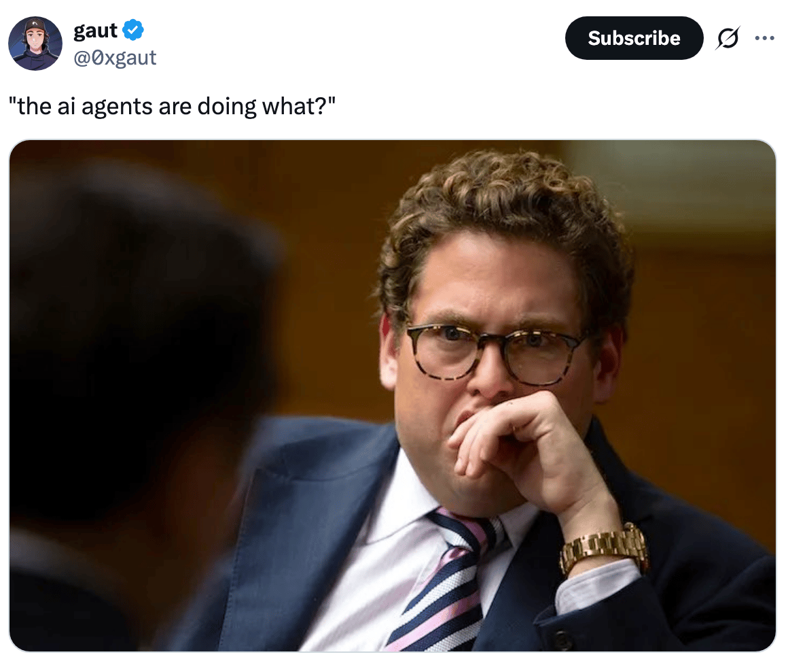Open gaut's profile avatar picture
This screenshot has width=788, height=661.
tap(35, 44)
